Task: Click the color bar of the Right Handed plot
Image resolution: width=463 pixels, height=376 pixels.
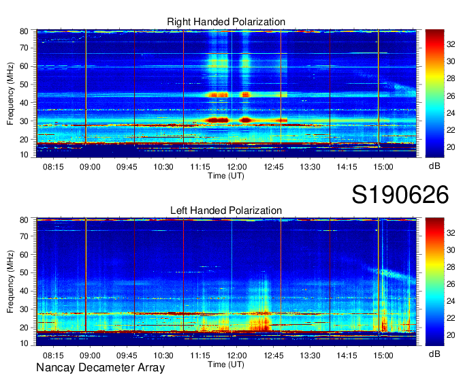Action: (434, 93)
